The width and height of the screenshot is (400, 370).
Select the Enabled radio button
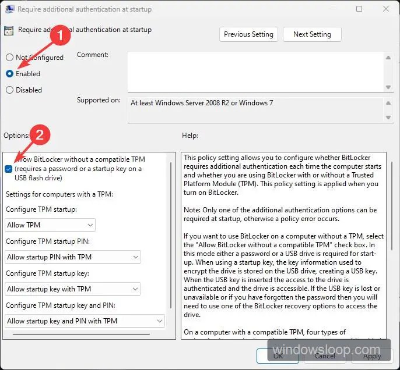point(9,73)
